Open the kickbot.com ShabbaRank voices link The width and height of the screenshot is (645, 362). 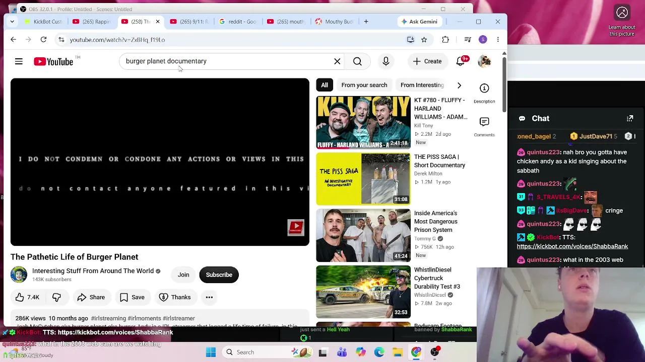(x=572, y=246)
